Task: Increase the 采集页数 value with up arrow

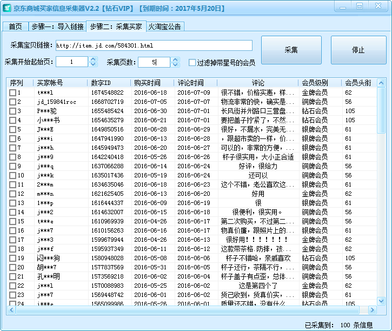Action: tap(175, 59)
